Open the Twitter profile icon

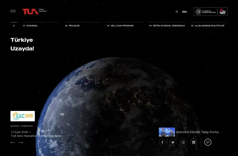pos(173,142)
